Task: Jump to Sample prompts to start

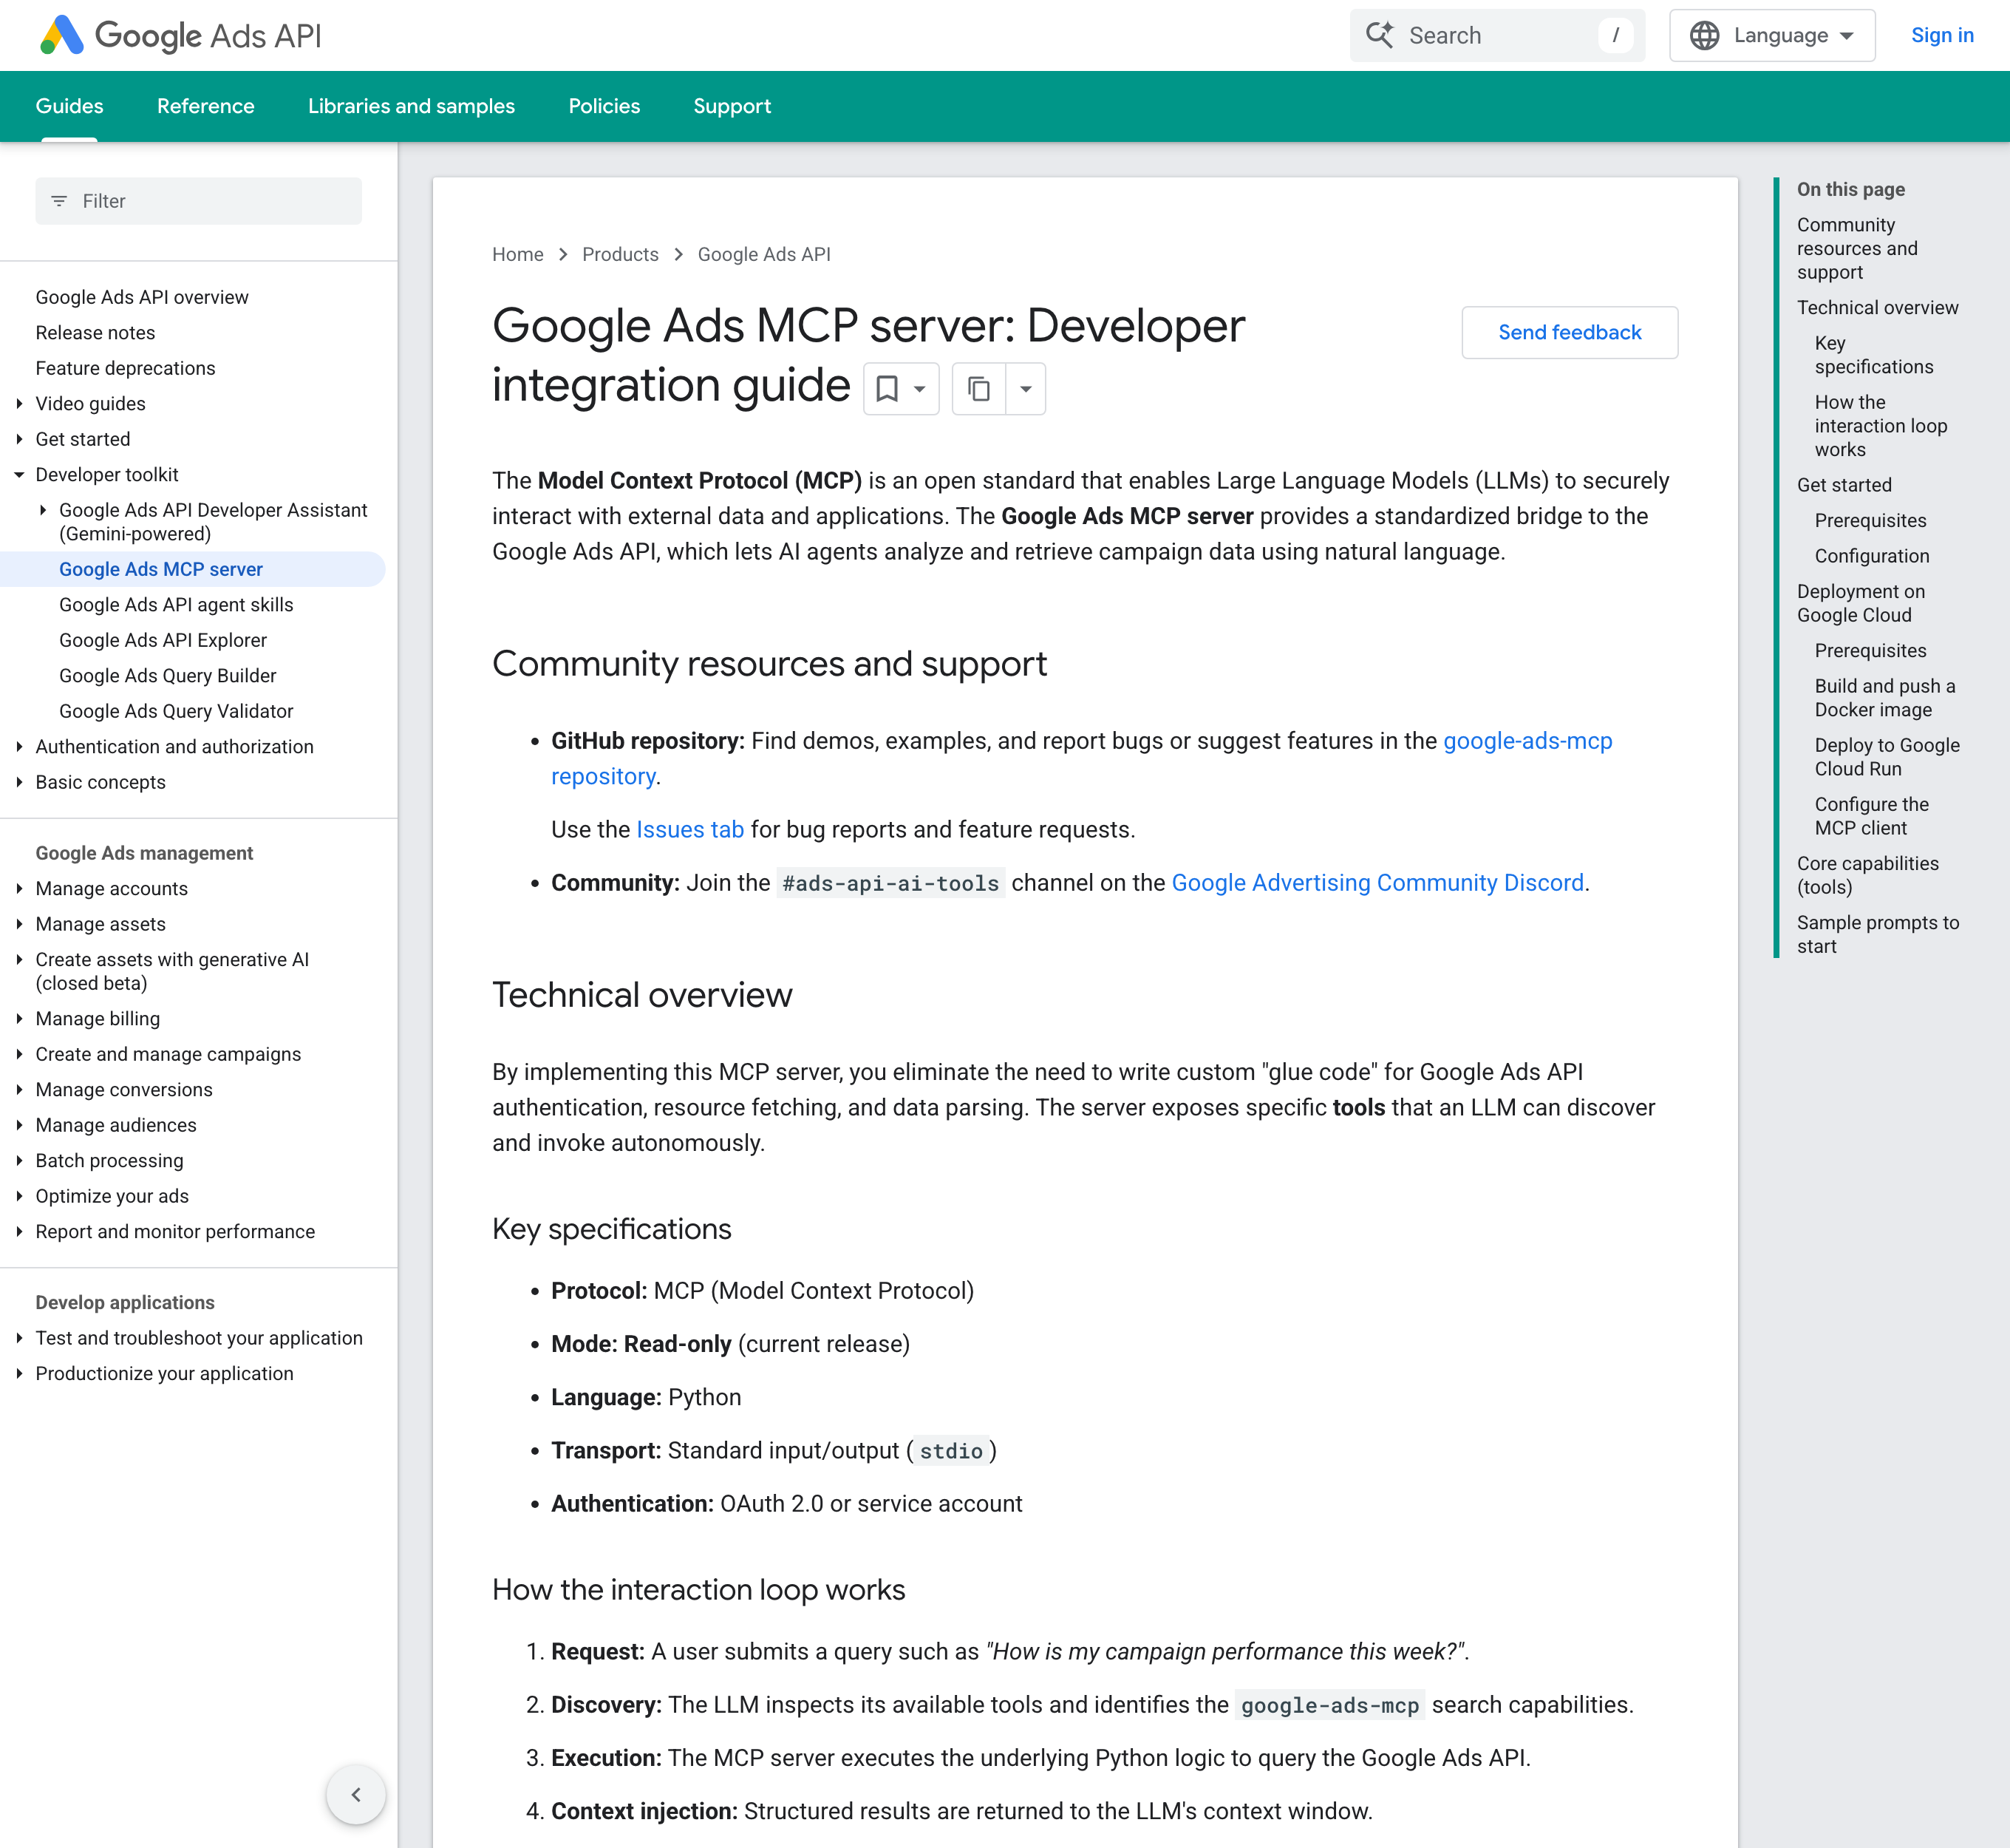Action: click(x=1877, y=934)
